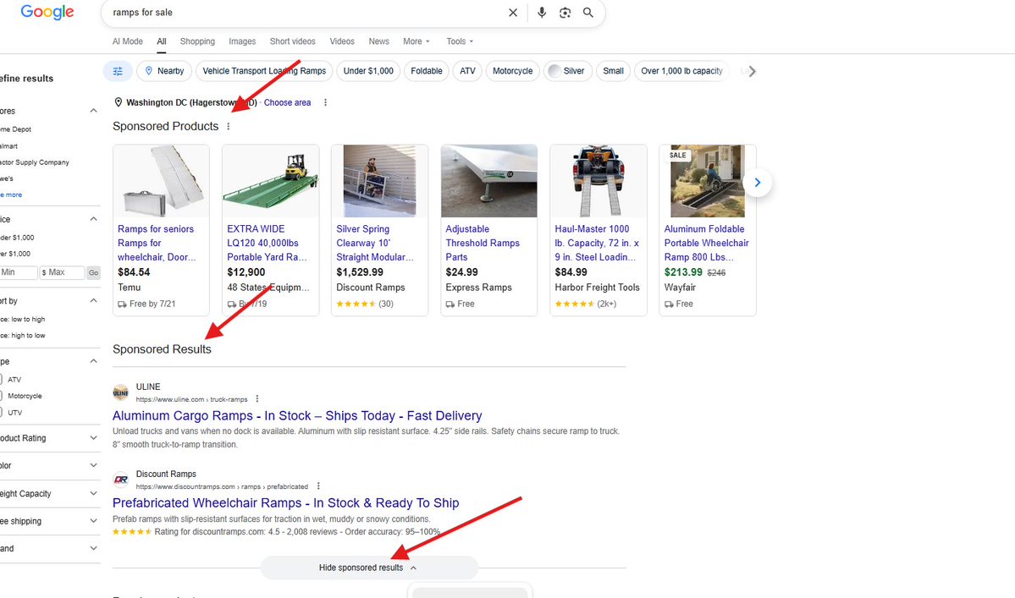1015x598 pixels.
Task: Open Haul-Master 1000 lb ramp product link
Action: [597, 243]
